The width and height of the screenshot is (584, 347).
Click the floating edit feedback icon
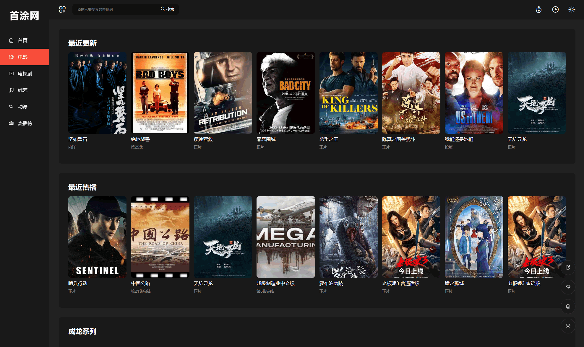[x=568, y=267]
